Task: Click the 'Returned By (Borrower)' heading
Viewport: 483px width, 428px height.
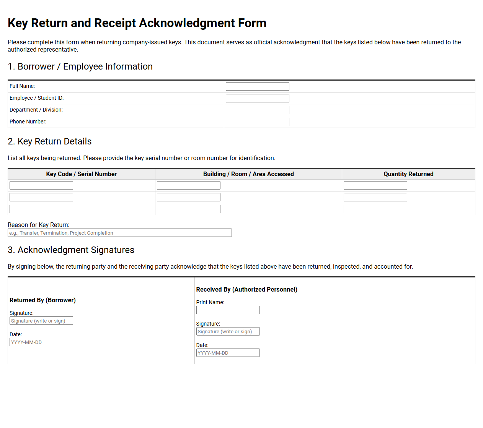Action: [42, 300]
